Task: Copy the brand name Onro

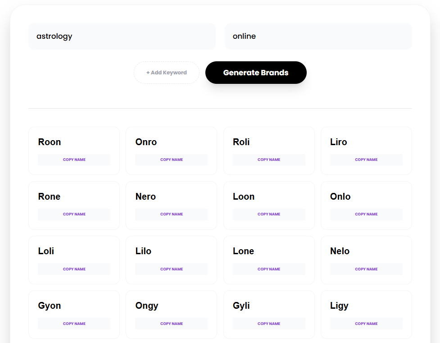Action: coord(171,160)
